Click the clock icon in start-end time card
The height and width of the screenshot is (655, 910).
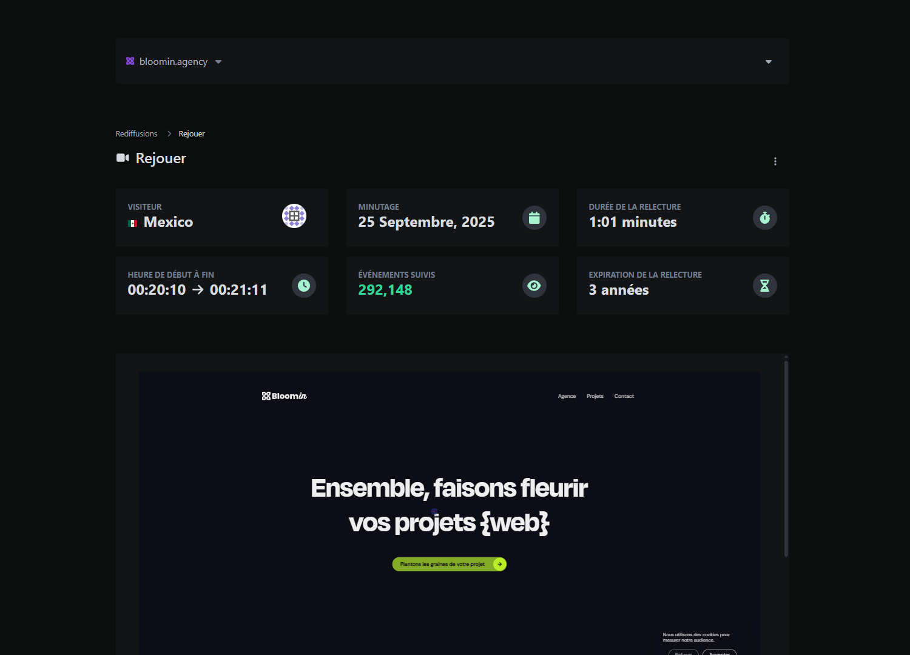(304, 286)
